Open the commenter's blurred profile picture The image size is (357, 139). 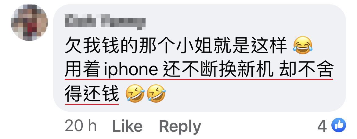(29, 22)
